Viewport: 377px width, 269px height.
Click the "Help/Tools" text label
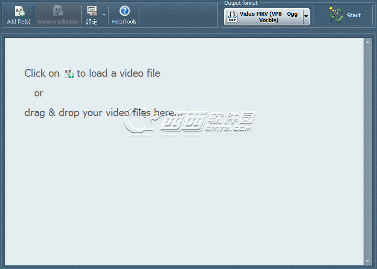click(x=124, y=22)
